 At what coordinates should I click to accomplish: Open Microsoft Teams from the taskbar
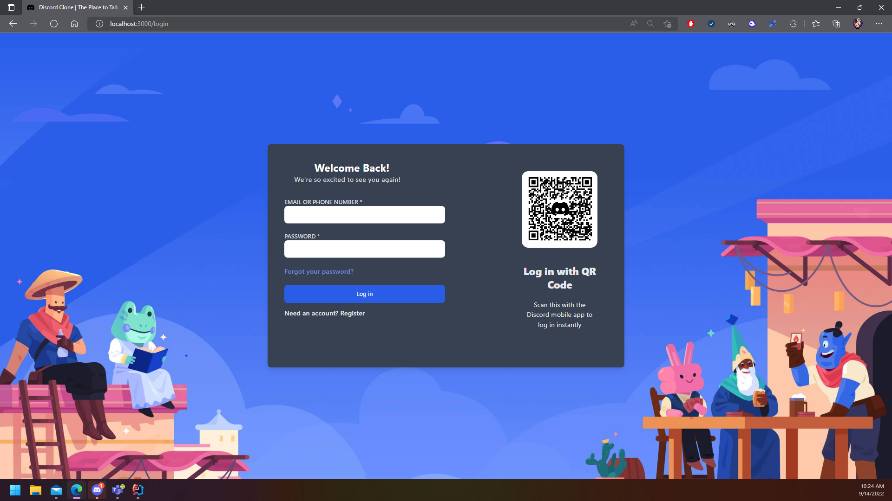(x=118, y=490)
